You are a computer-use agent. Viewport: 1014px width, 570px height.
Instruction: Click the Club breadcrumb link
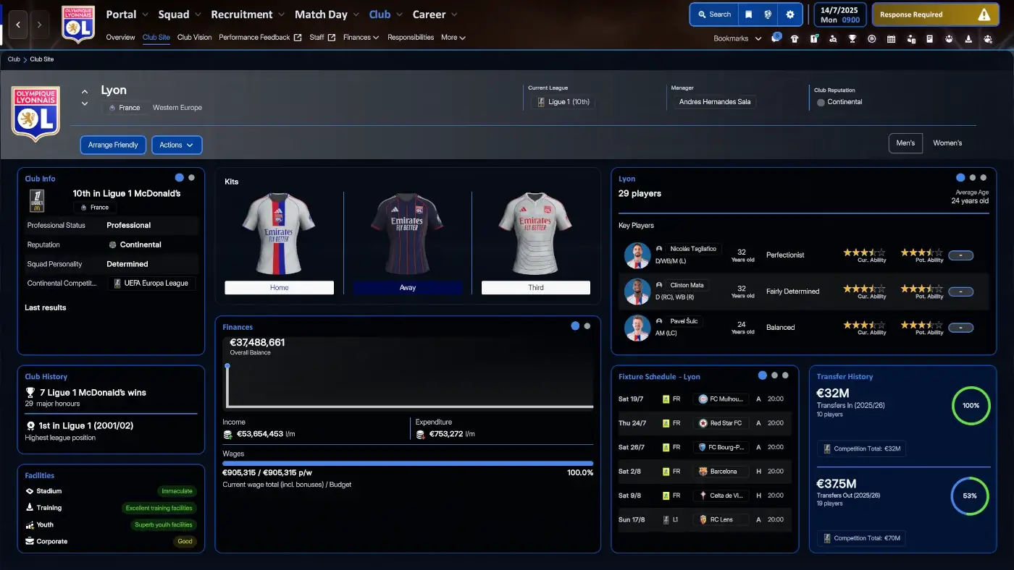(x=14, y=59)
